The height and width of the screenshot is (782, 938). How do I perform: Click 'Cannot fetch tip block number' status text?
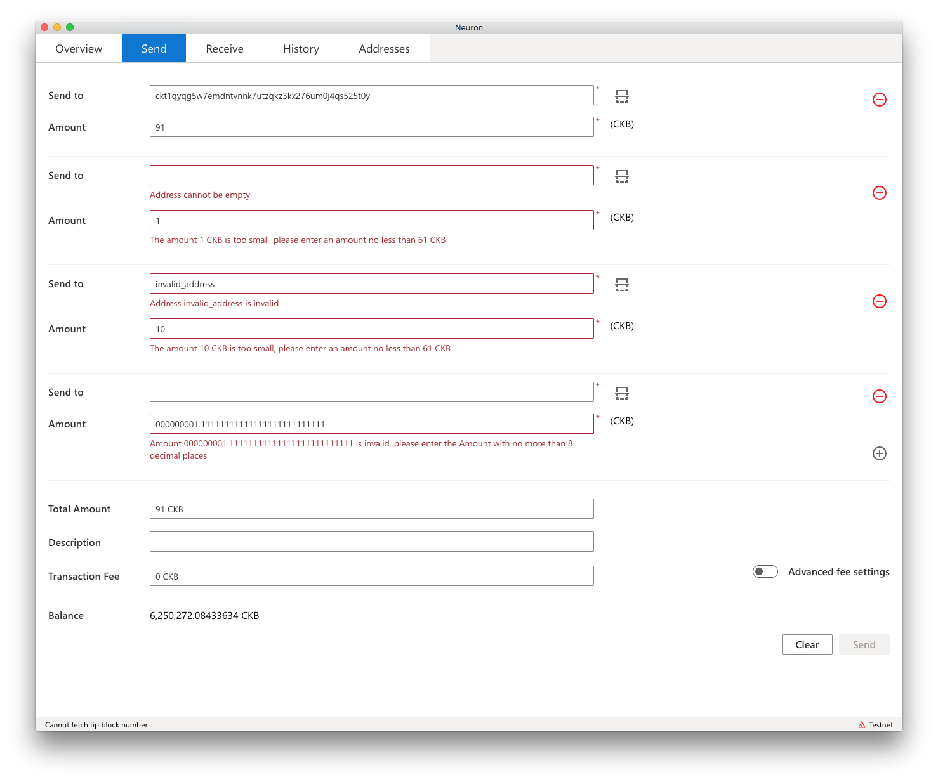pyautogui.click(x=96, y=725)
